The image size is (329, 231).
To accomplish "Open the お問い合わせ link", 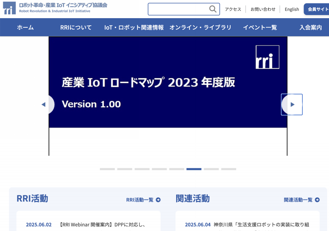I will click(263, 9).
